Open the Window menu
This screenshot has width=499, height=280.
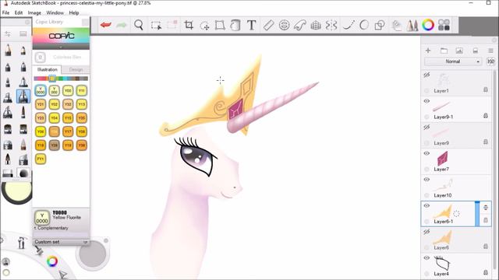(x=55, y=12)
